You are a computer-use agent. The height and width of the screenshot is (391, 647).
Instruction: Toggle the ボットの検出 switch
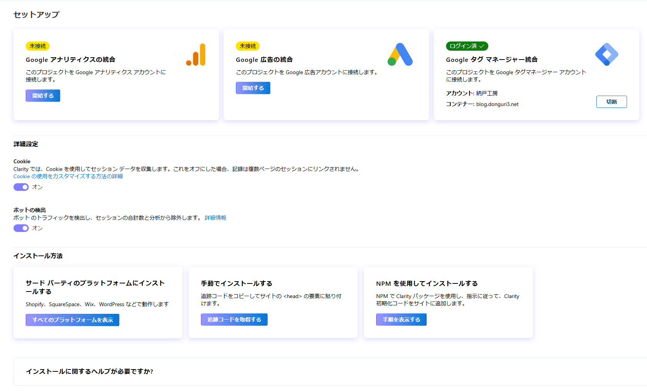coord(21,228)
